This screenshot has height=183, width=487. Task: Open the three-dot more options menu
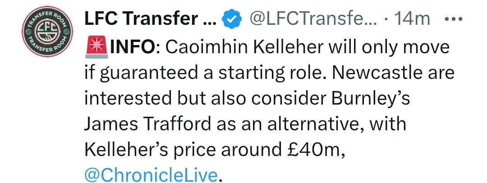pos(454,19)
